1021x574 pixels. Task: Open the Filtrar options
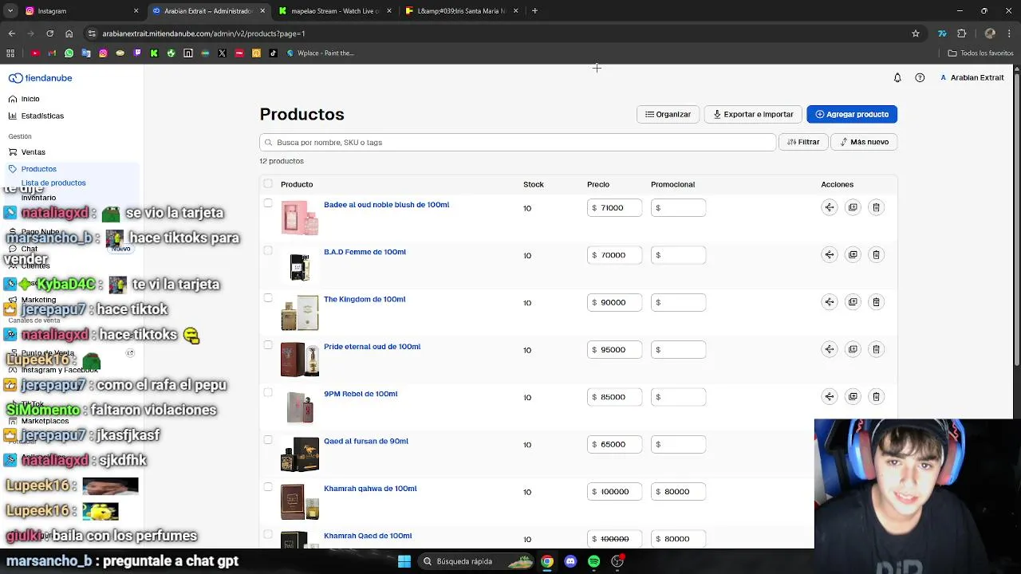click(803, 142)
